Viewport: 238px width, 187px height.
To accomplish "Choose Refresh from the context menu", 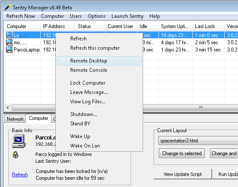I will pyautogui.click(x=99, y=39).
